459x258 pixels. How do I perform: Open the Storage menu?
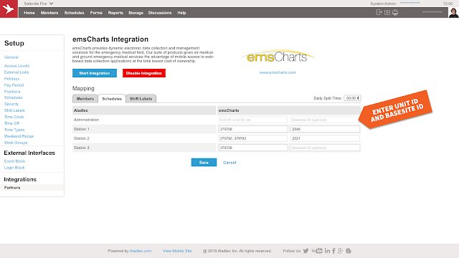(136, 13)
